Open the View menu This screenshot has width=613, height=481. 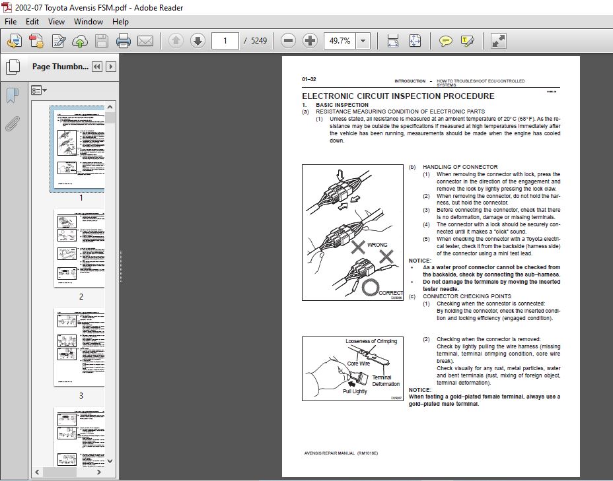tap(56, 22)
